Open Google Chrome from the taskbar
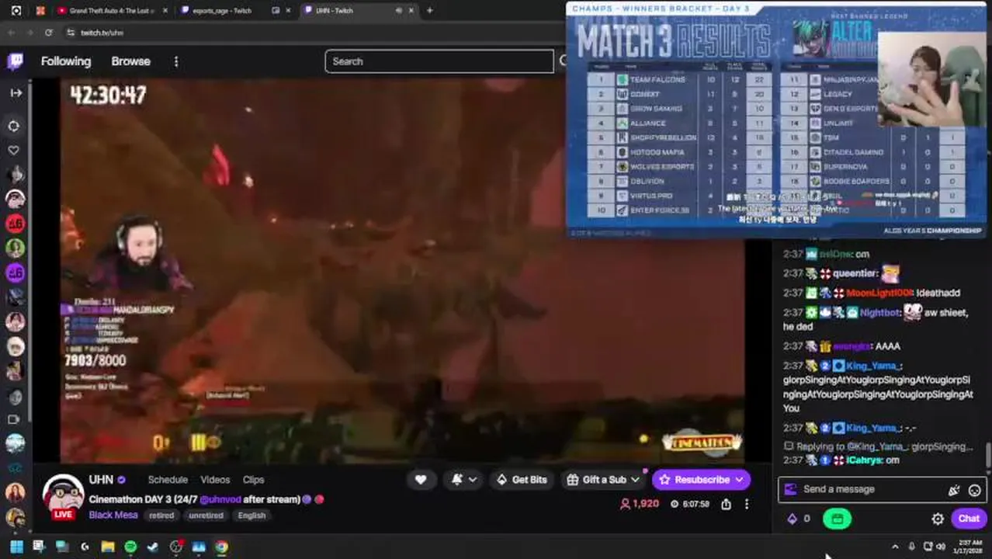The image size is (992, 559). 222,547
